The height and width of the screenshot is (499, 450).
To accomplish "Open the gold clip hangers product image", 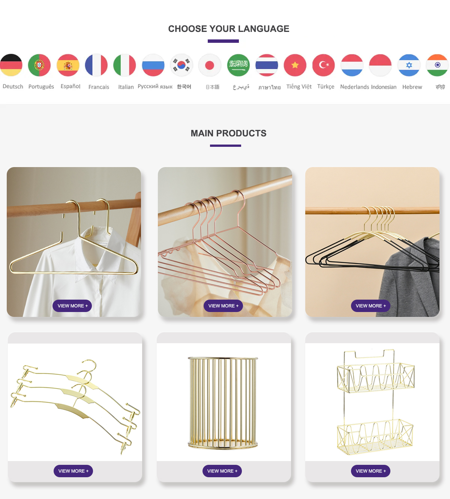I will point(75,402).
